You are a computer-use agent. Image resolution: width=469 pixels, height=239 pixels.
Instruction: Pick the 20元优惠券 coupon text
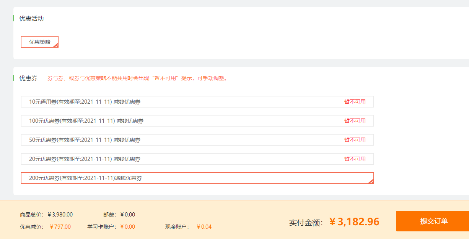coord(85,159)
